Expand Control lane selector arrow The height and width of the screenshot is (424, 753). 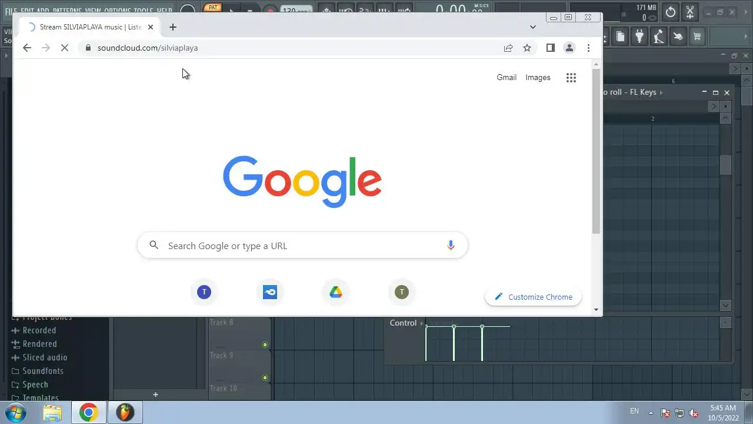[x=422, y=323]
